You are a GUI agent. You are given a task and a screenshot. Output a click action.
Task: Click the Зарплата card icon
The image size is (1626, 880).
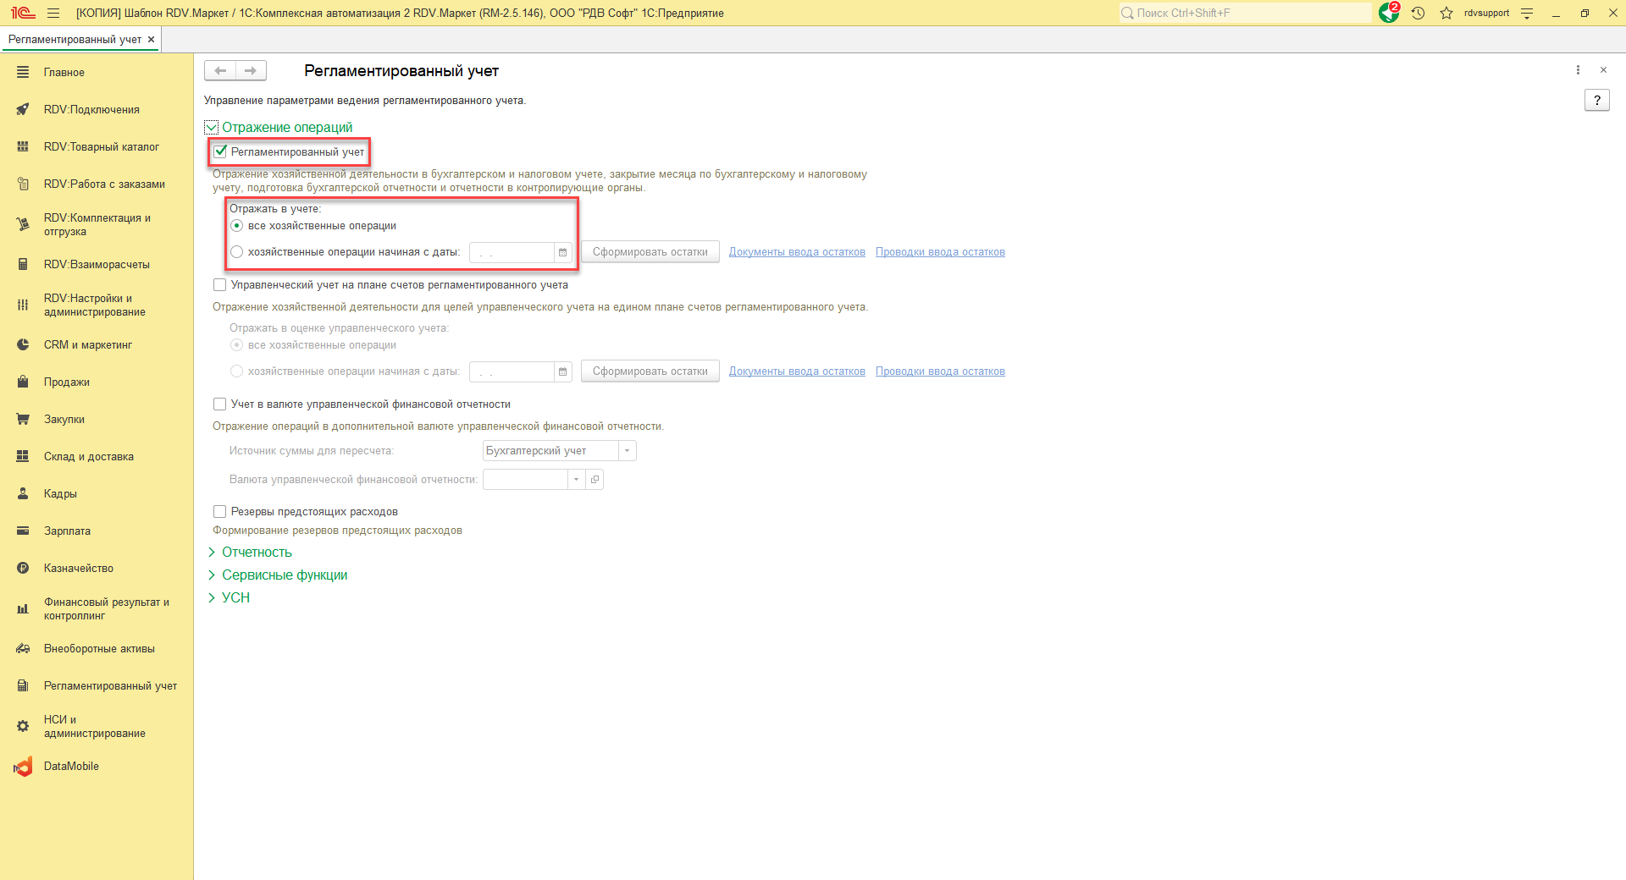(23, 531)
